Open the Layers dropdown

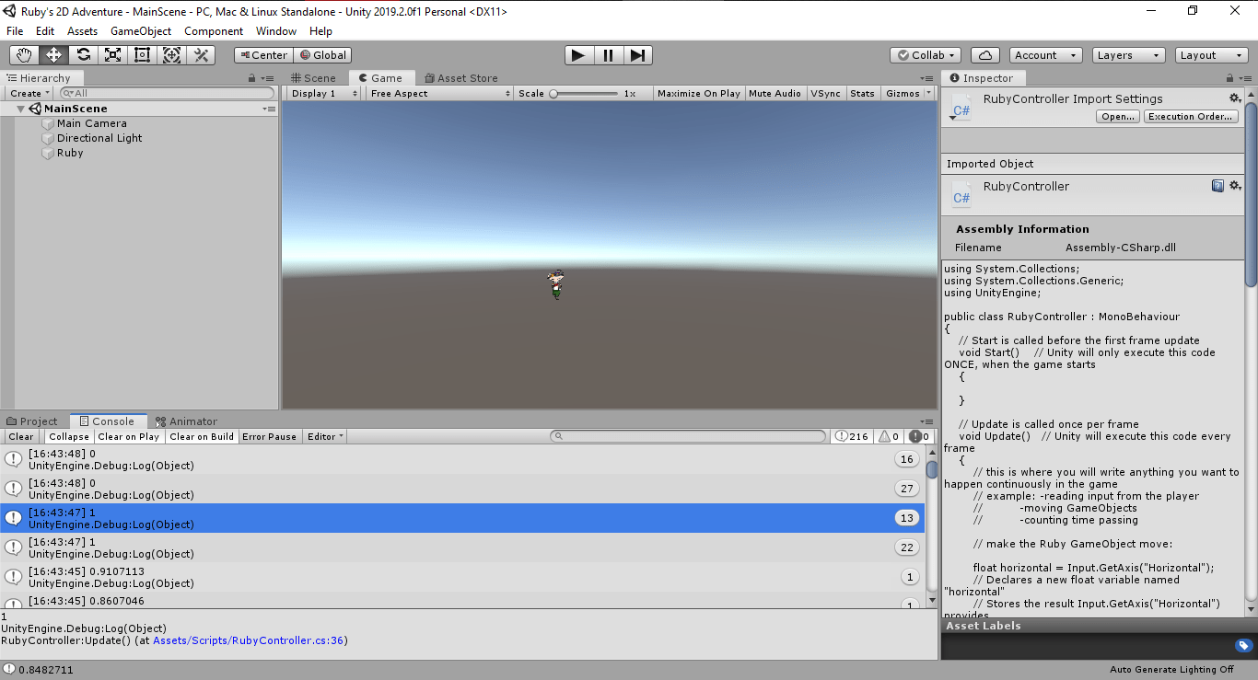click(1128, 55)
